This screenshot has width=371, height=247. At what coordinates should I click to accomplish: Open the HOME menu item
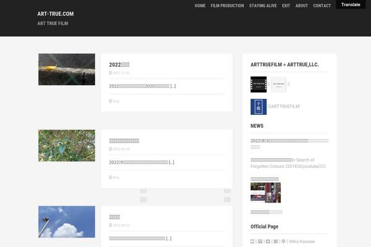200,6
